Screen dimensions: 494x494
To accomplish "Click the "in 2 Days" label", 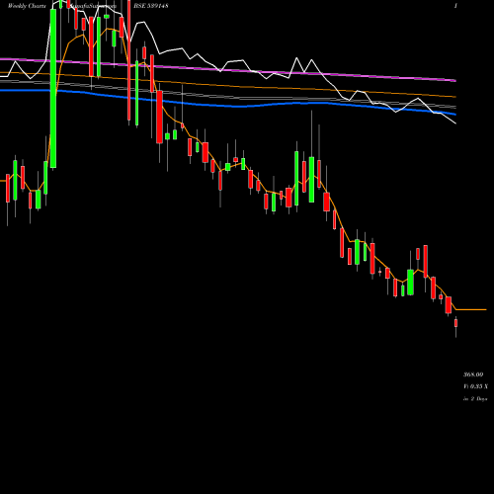I will pos(475,399).
